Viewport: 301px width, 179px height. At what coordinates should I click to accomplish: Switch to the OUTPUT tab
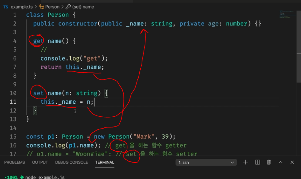pos(40,162)
